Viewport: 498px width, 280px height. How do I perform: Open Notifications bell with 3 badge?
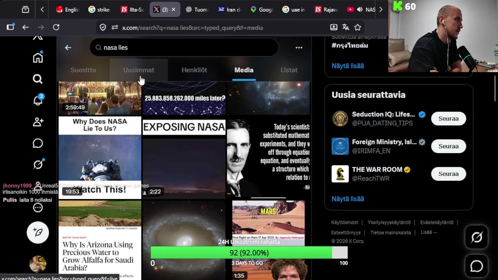pyautogui.click(x=38, y=100)
